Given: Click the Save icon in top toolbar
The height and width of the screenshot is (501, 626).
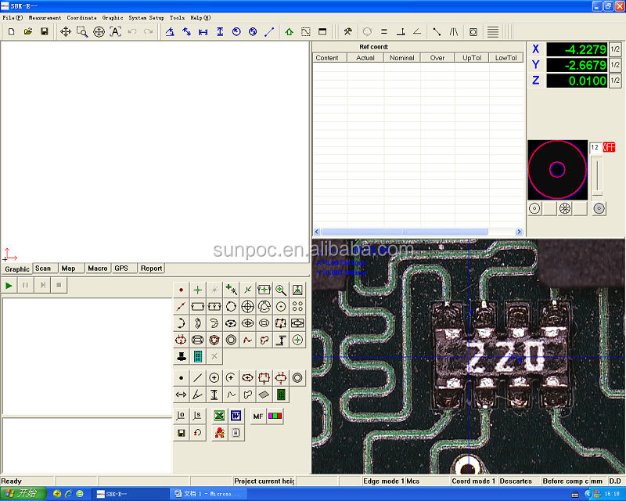Looking at the screenshot, I should pos(45,31).
